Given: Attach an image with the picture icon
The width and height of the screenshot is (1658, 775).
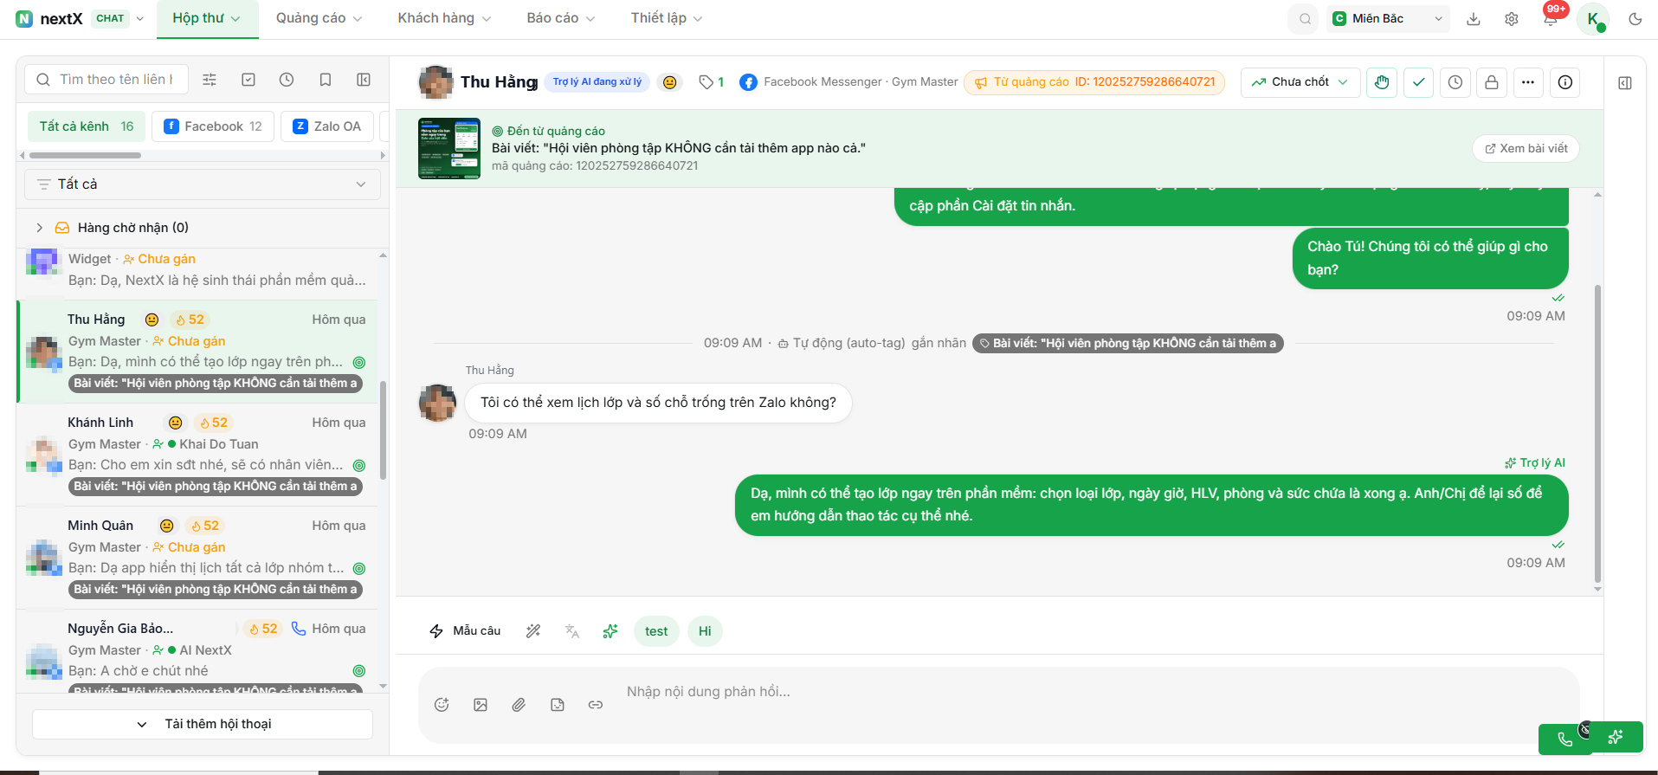Looking at the screenshot, I should [x=481, y=705].
